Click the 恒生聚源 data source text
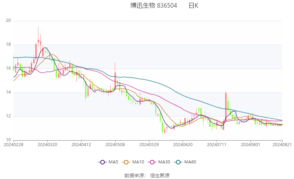The image size is (294, 179). click(x=160, y=176)
